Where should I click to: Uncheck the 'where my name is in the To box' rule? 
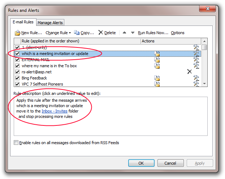click(17, 66)
